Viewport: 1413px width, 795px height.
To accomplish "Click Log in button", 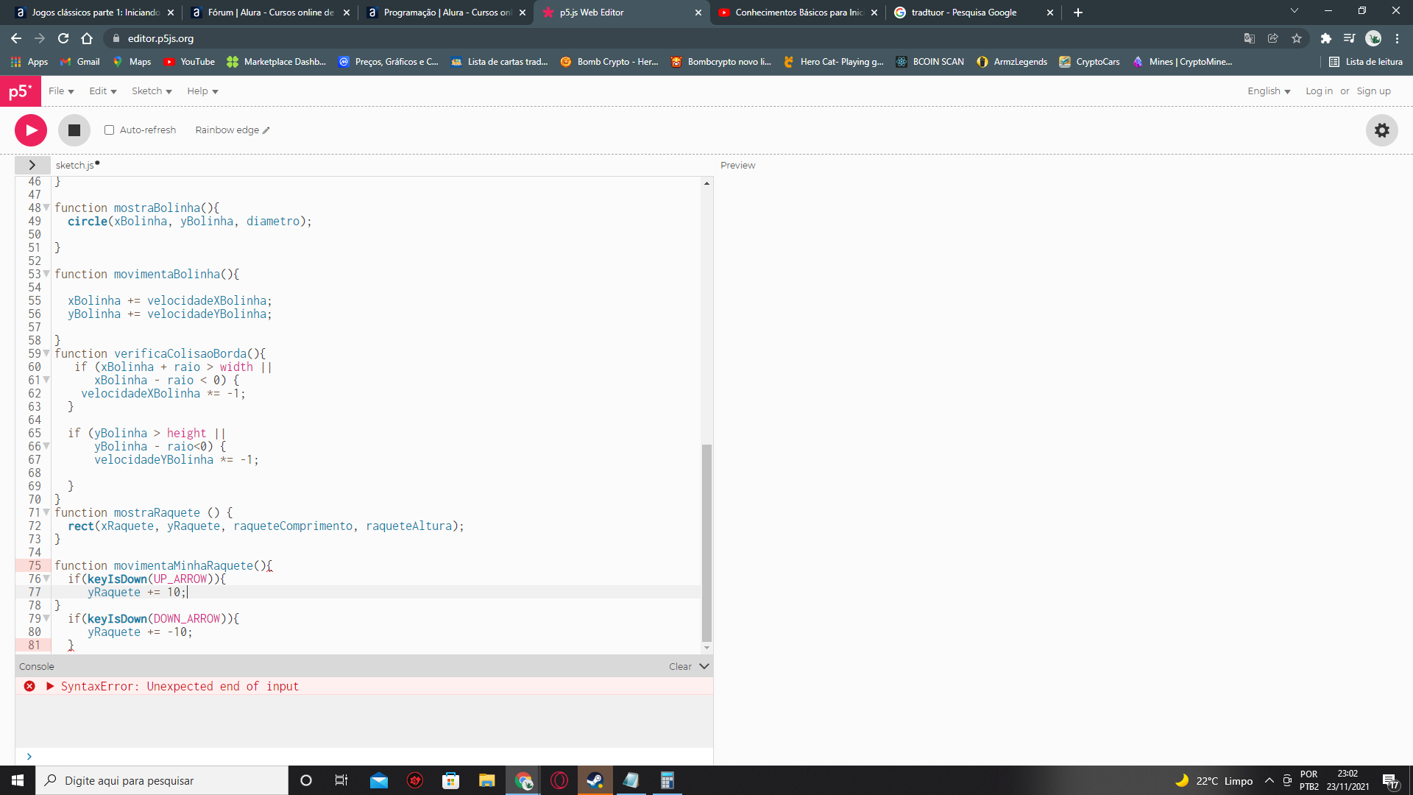I will [x=1318, y=91].
